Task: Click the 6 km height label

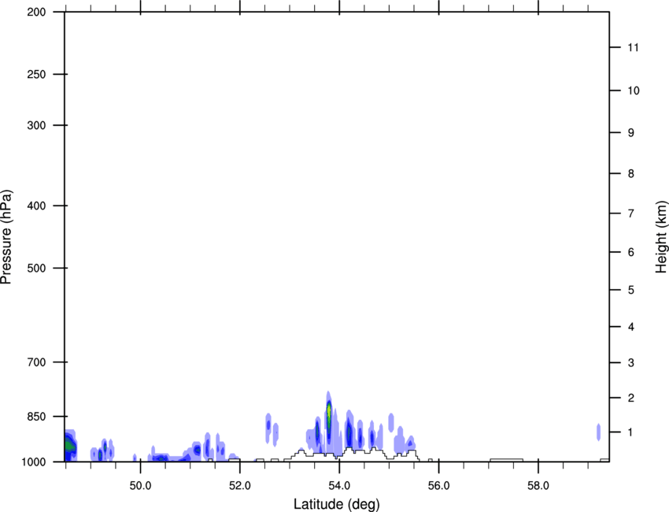Action: (x=631, y=252)
